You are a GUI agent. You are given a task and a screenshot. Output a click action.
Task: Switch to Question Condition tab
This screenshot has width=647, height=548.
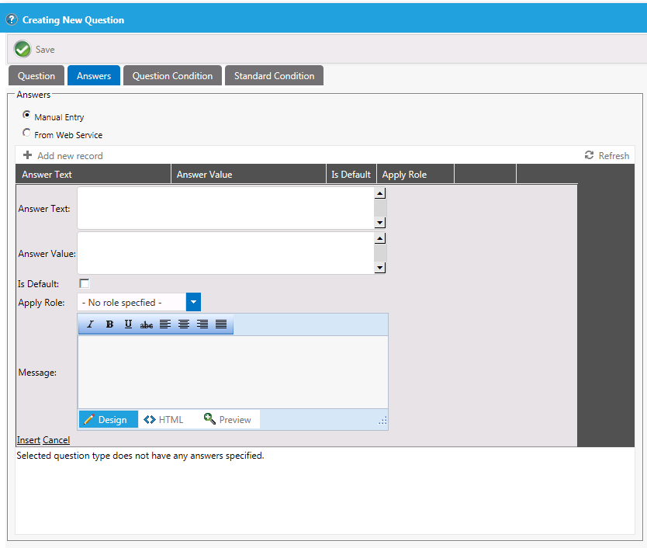172,76
